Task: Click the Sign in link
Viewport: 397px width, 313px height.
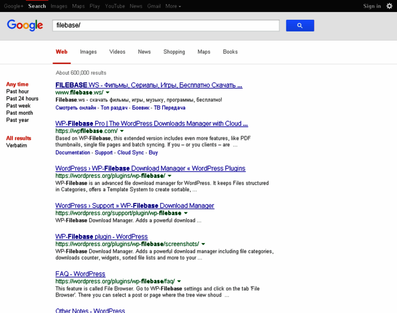Action: coord(372,6)
